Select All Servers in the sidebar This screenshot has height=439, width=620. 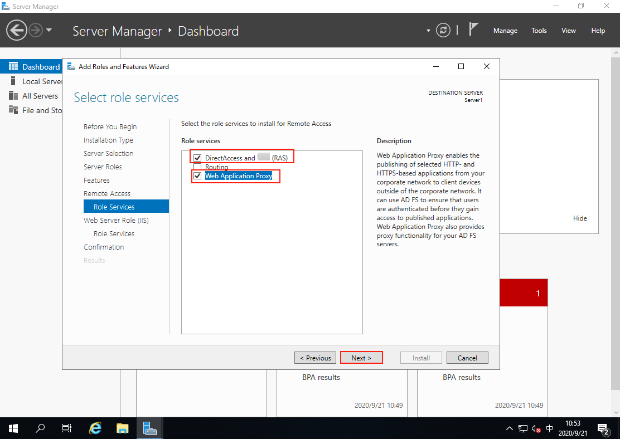coord(40,96)
